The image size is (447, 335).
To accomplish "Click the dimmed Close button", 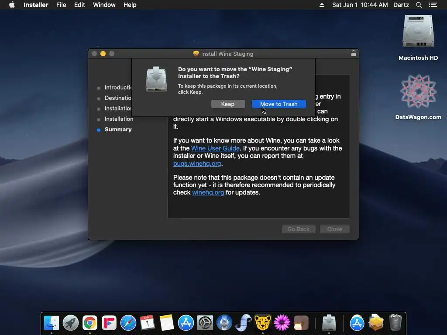I will point(334,229).
